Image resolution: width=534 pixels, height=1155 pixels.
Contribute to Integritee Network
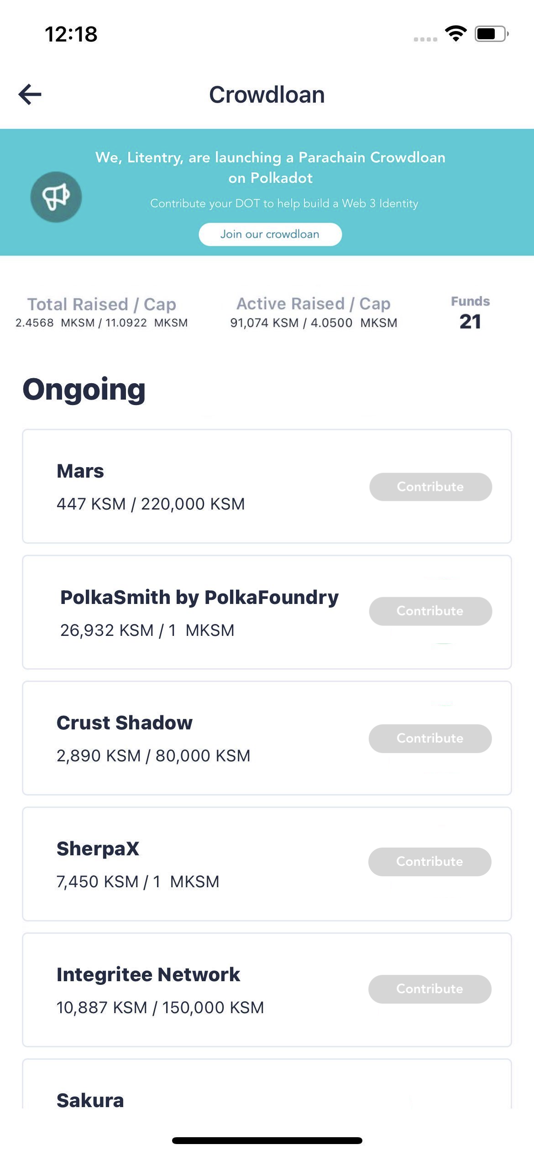point(429,989)
